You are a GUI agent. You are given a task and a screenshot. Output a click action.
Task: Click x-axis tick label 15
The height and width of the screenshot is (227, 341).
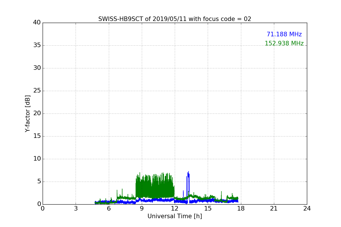click(208, 208)
